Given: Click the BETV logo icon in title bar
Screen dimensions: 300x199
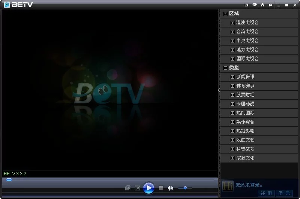Looking at the screenshot, I should (7, 5).
